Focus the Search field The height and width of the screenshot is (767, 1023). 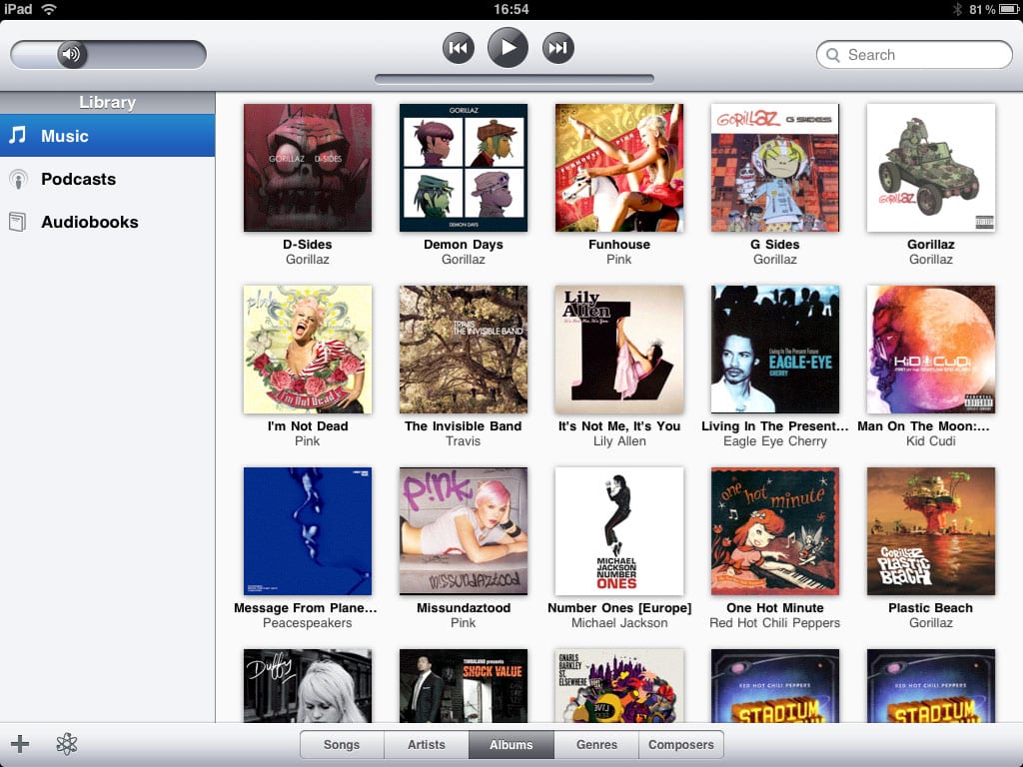click(x=914, y=55)
